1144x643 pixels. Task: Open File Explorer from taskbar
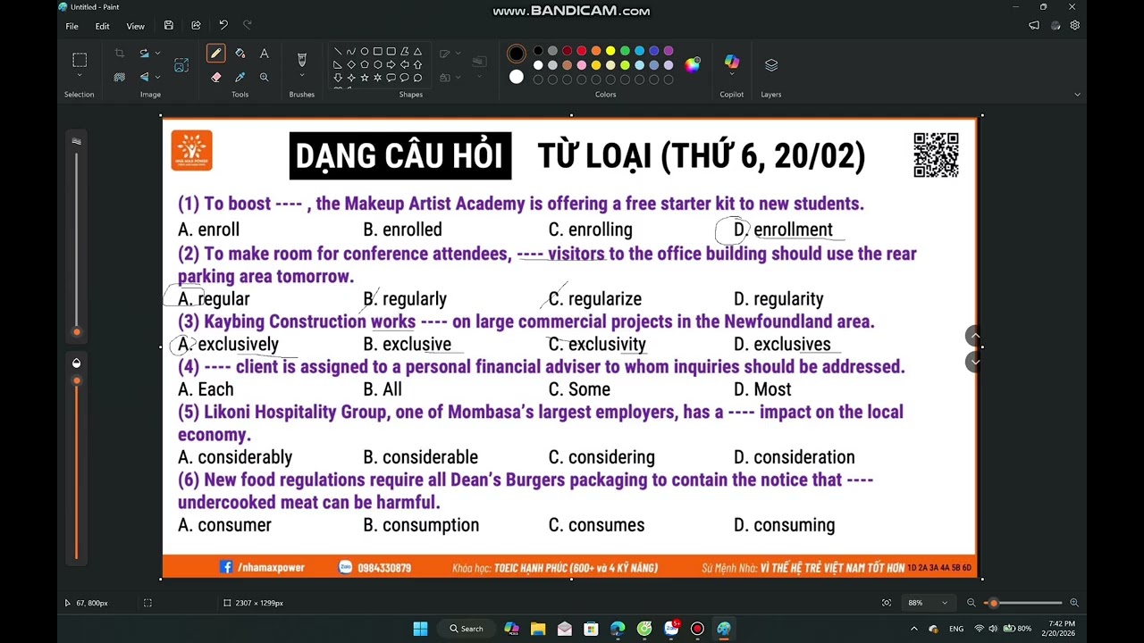tap(538, 629)
